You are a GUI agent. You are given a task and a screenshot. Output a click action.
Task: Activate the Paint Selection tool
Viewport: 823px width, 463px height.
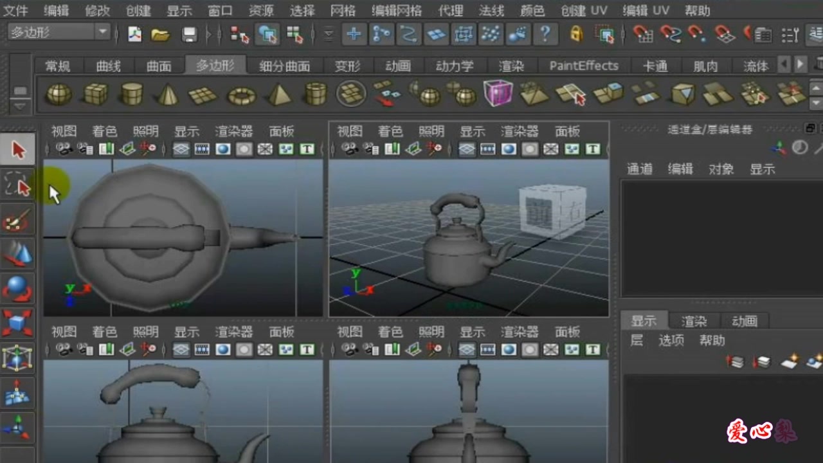tap(18, 221)
